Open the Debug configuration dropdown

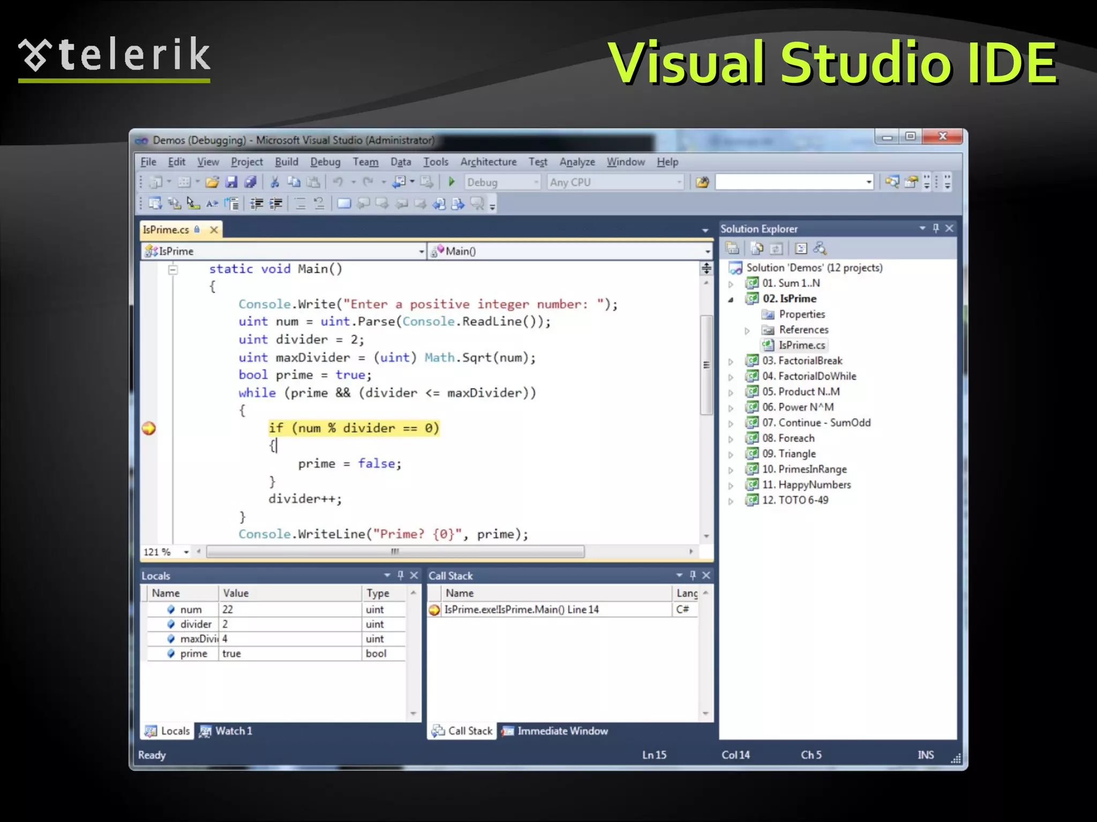536,182
